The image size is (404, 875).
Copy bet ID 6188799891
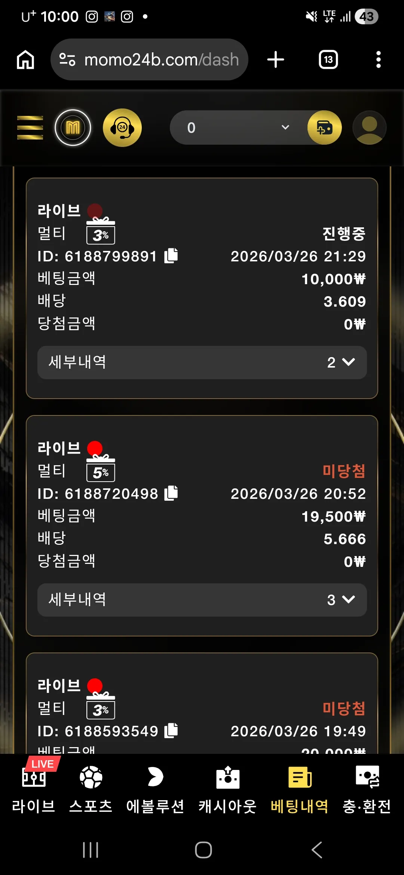[x=171, y=256]
